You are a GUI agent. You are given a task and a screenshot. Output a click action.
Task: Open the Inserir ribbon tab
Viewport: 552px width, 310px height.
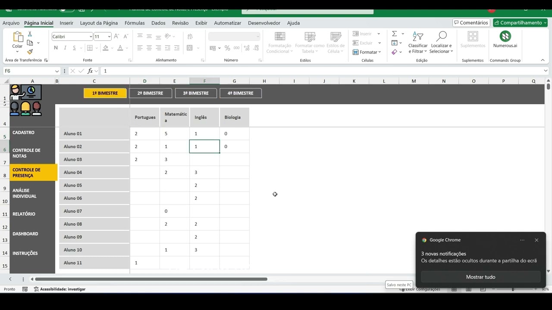pos(66,23)
